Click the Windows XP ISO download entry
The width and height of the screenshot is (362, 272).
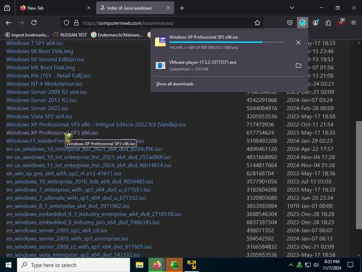222,42
